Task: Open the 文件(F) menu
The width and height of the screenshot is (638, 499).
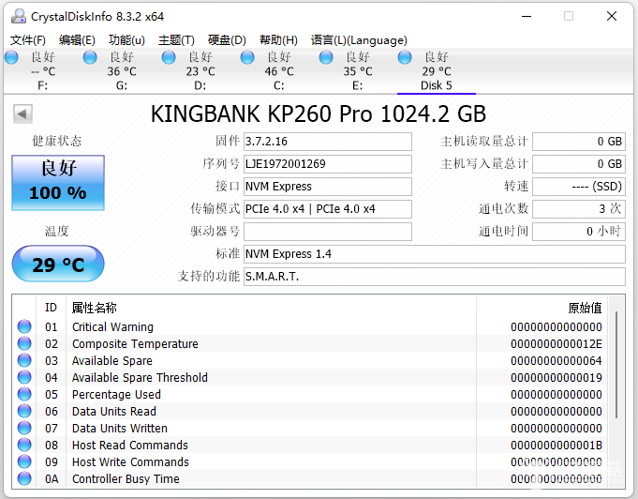Action: coord(28,40)
